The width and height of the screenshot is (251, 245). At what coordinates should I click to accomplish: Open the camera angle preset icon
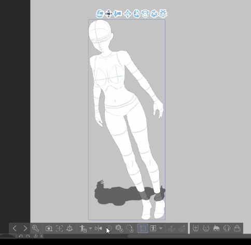click(x=49, y=228)
